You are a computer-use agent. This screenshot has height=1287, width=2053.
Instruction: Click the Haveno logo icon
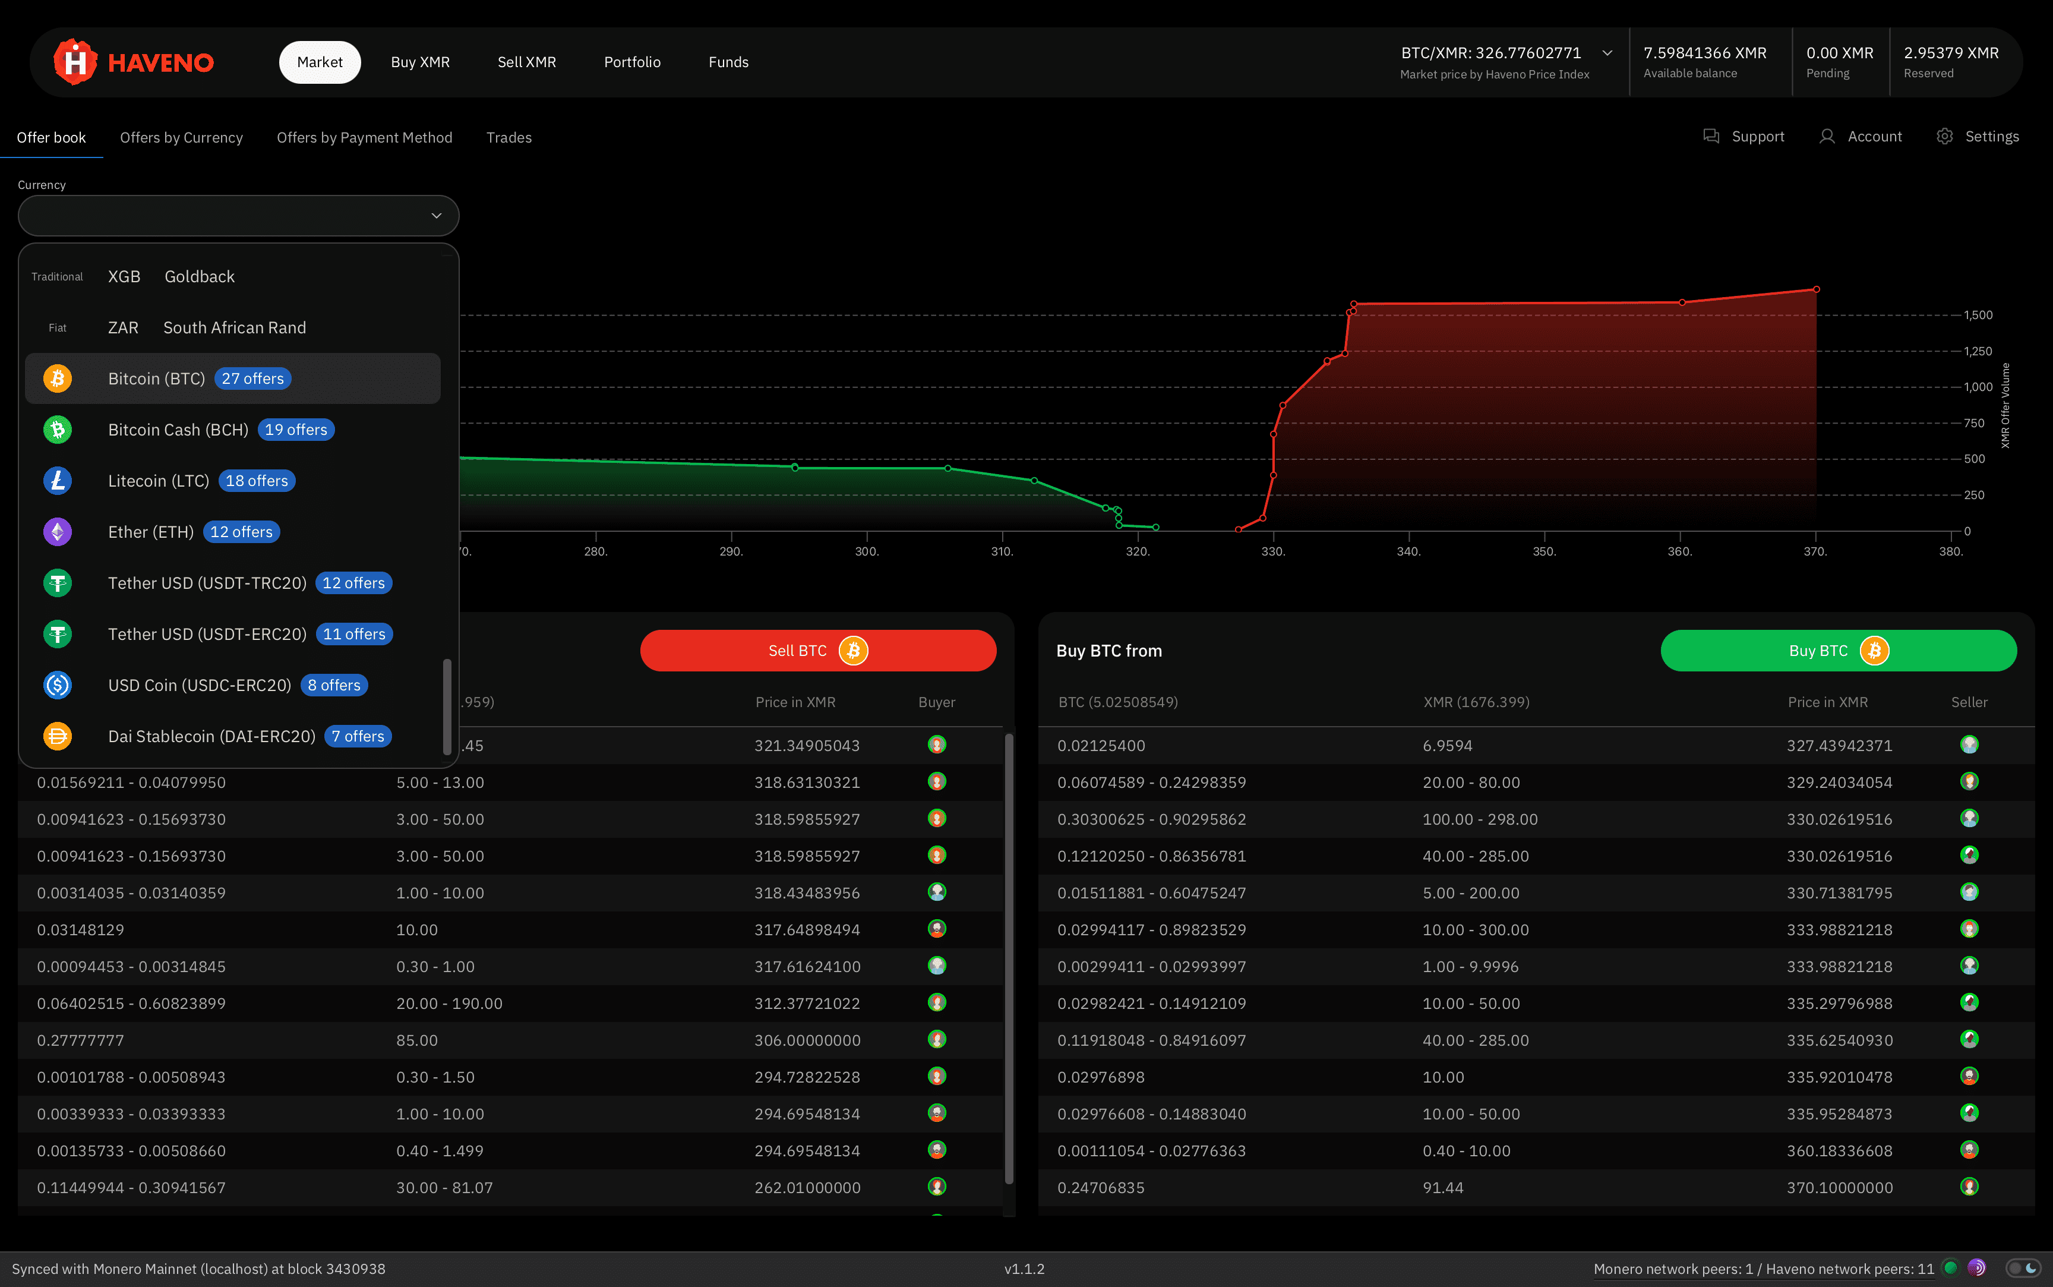pyautogui.click(x=75, y=62)
